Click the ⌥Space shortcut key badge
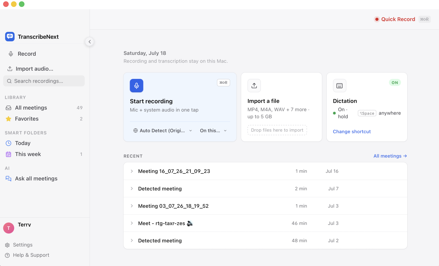Screen dimensions: 439x266 [367, 113]
